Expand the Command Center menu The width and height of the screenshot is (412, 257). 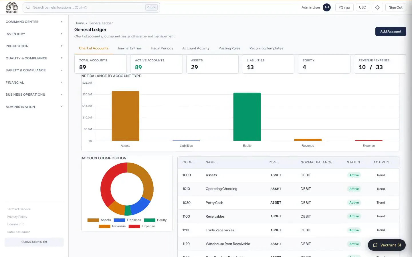click(x=34, y=22)
